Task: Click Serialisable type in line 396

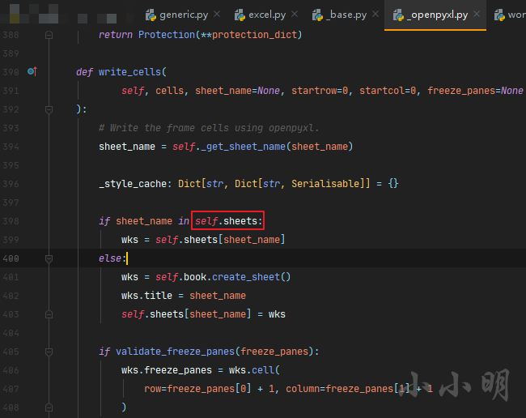Action: [325, 184]
